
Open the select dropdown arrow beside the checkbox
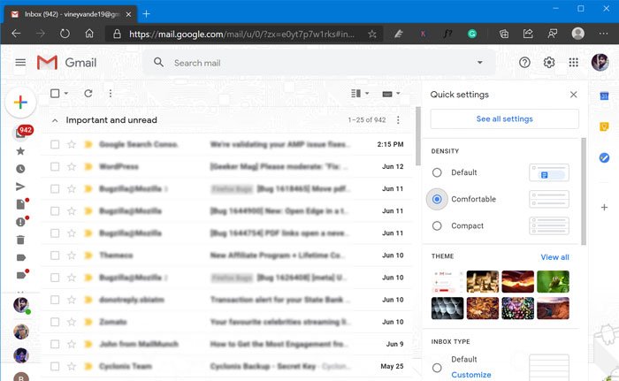(x=66, y=93)
